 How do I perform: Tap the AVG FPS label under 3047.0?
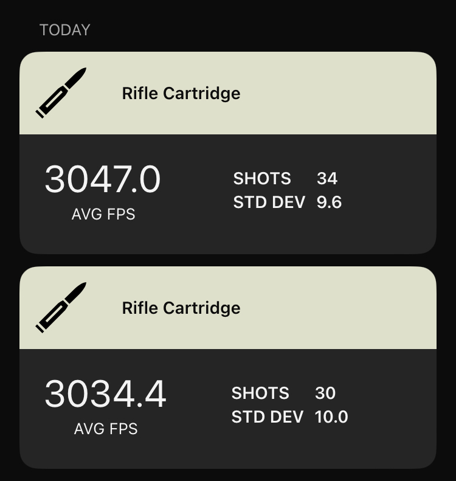point(103,214)
